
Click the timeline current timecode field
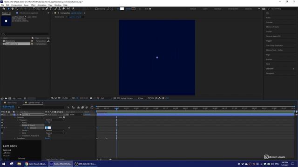tap(8, 107)
